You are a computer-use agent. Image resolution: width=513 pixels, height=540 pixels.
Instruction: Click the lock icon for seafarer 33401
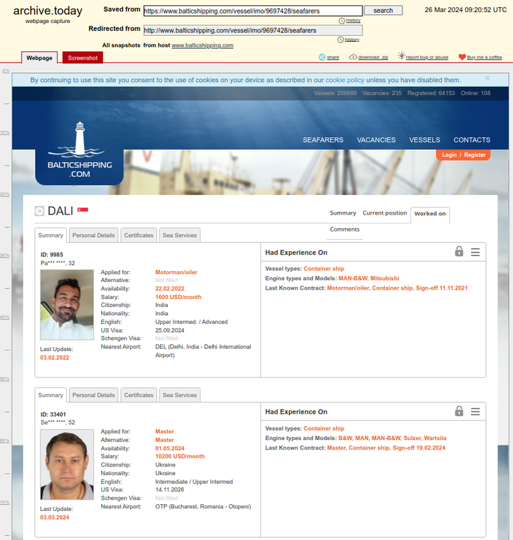[459, 411]
